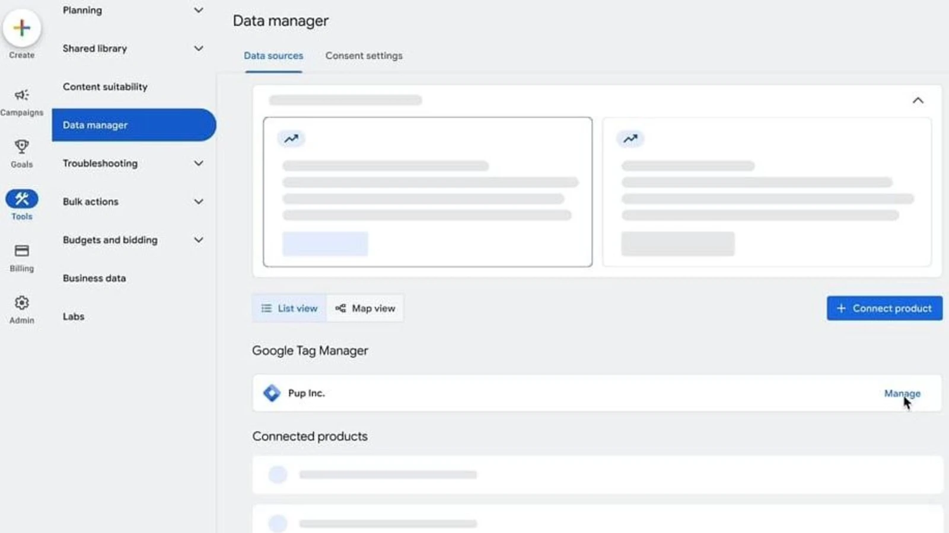Expand the Shared library chevron
This screenshot has height=533, width=949.
pyautogui.click(x=199, y=49)
